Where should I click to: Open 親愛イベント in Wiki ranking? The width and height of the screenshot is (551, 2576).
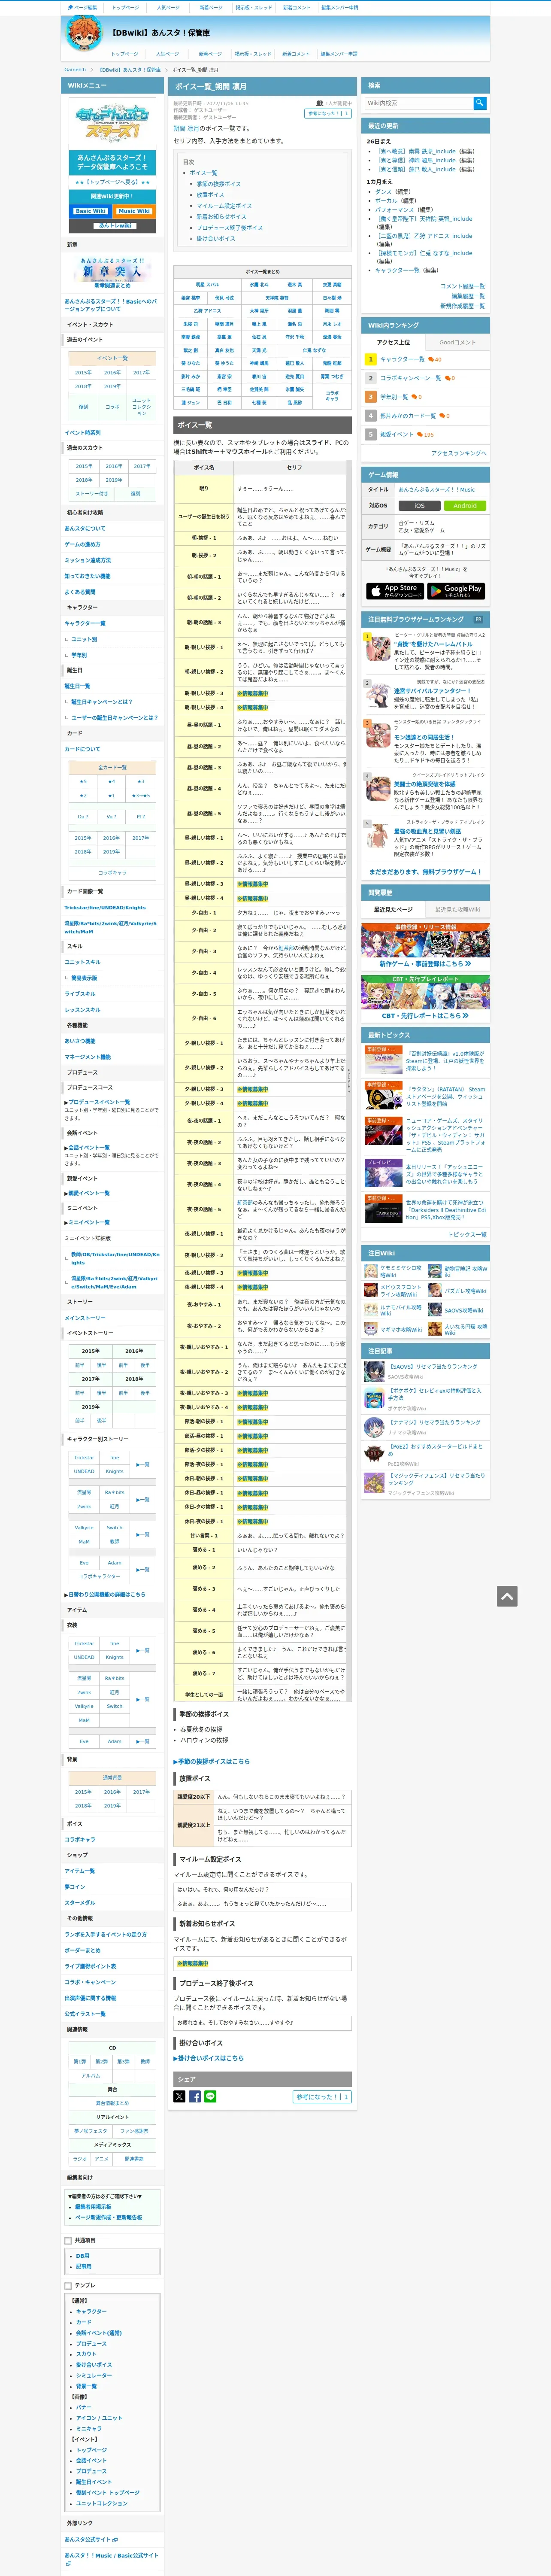coord(397,435)
